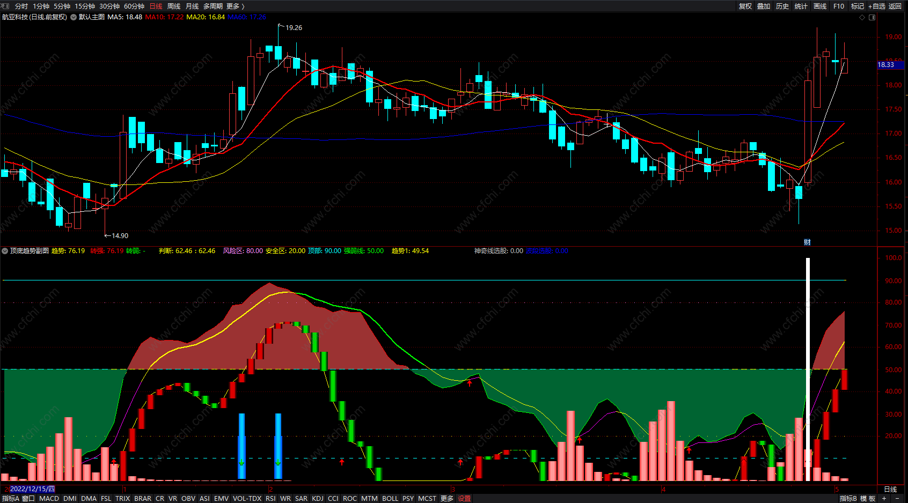Select the 1分钟 period

(x=41, y=6)
